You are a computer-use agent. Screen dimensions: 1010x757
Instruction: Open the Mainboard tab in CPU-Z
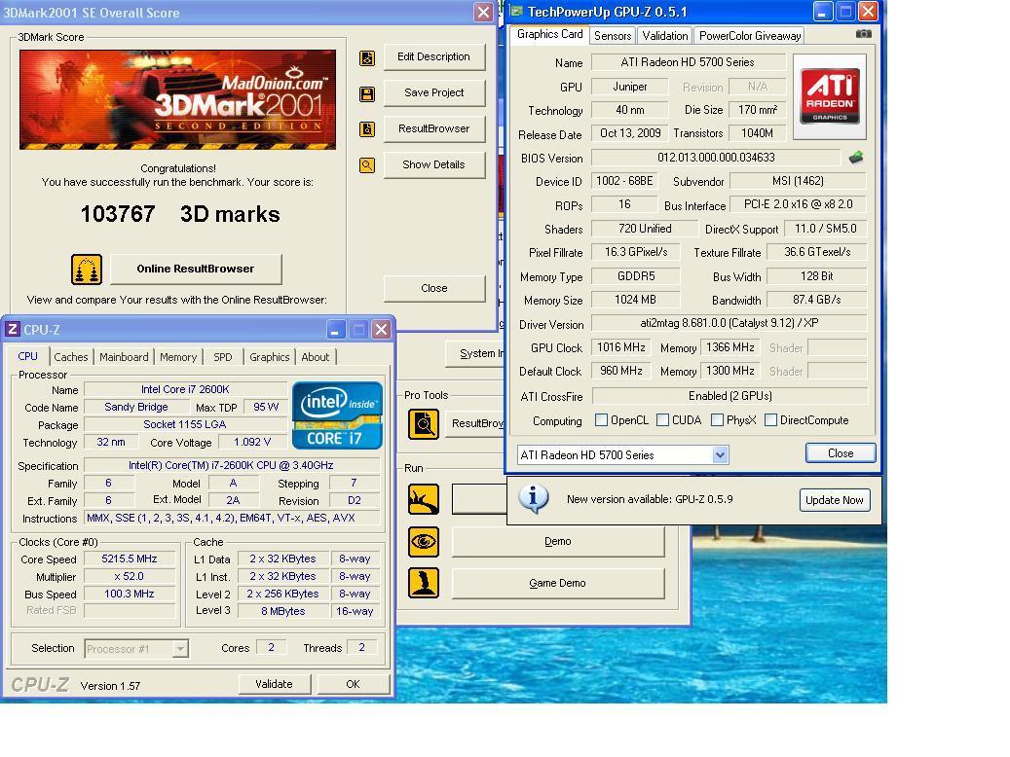pos(124,357)
